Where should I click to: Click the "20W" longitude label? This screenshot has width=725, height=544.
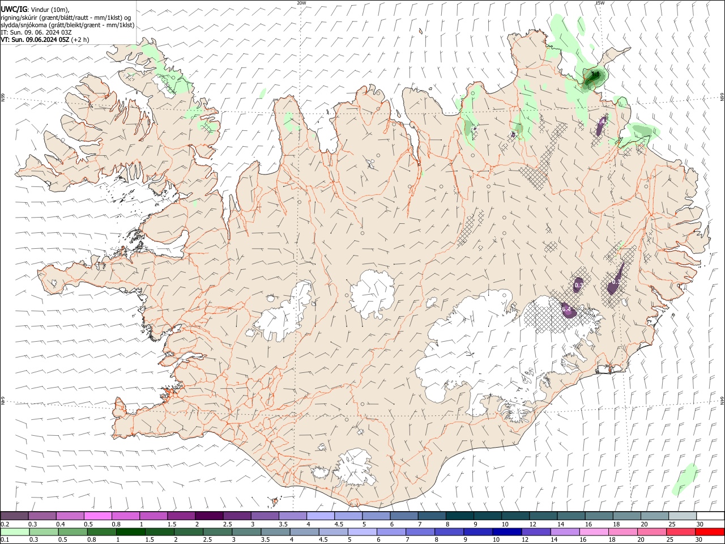(x=301, y=3)
